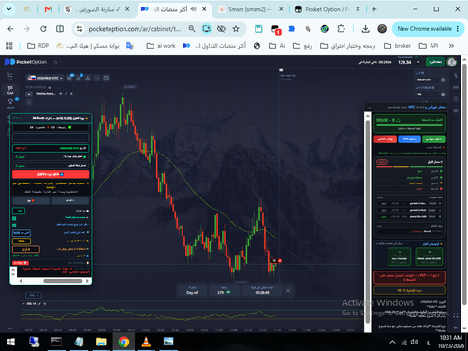Select the left green priority card in the analysis panel
This screenshot has width=468, height=351.
coord(399,256)
